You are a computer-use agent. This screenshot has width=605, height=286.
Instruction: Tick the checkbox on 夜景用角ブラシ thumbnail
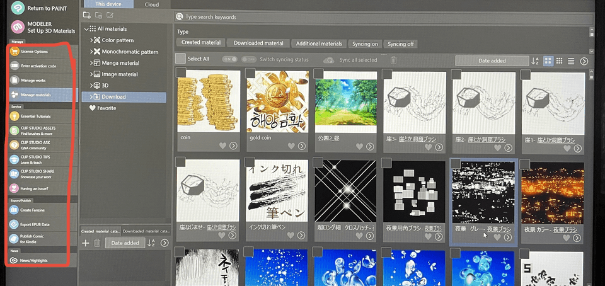pos(386,163)
